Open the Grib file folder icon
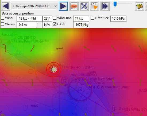The width and height of the screenshot is (147, 116). [x=140, y=6]
